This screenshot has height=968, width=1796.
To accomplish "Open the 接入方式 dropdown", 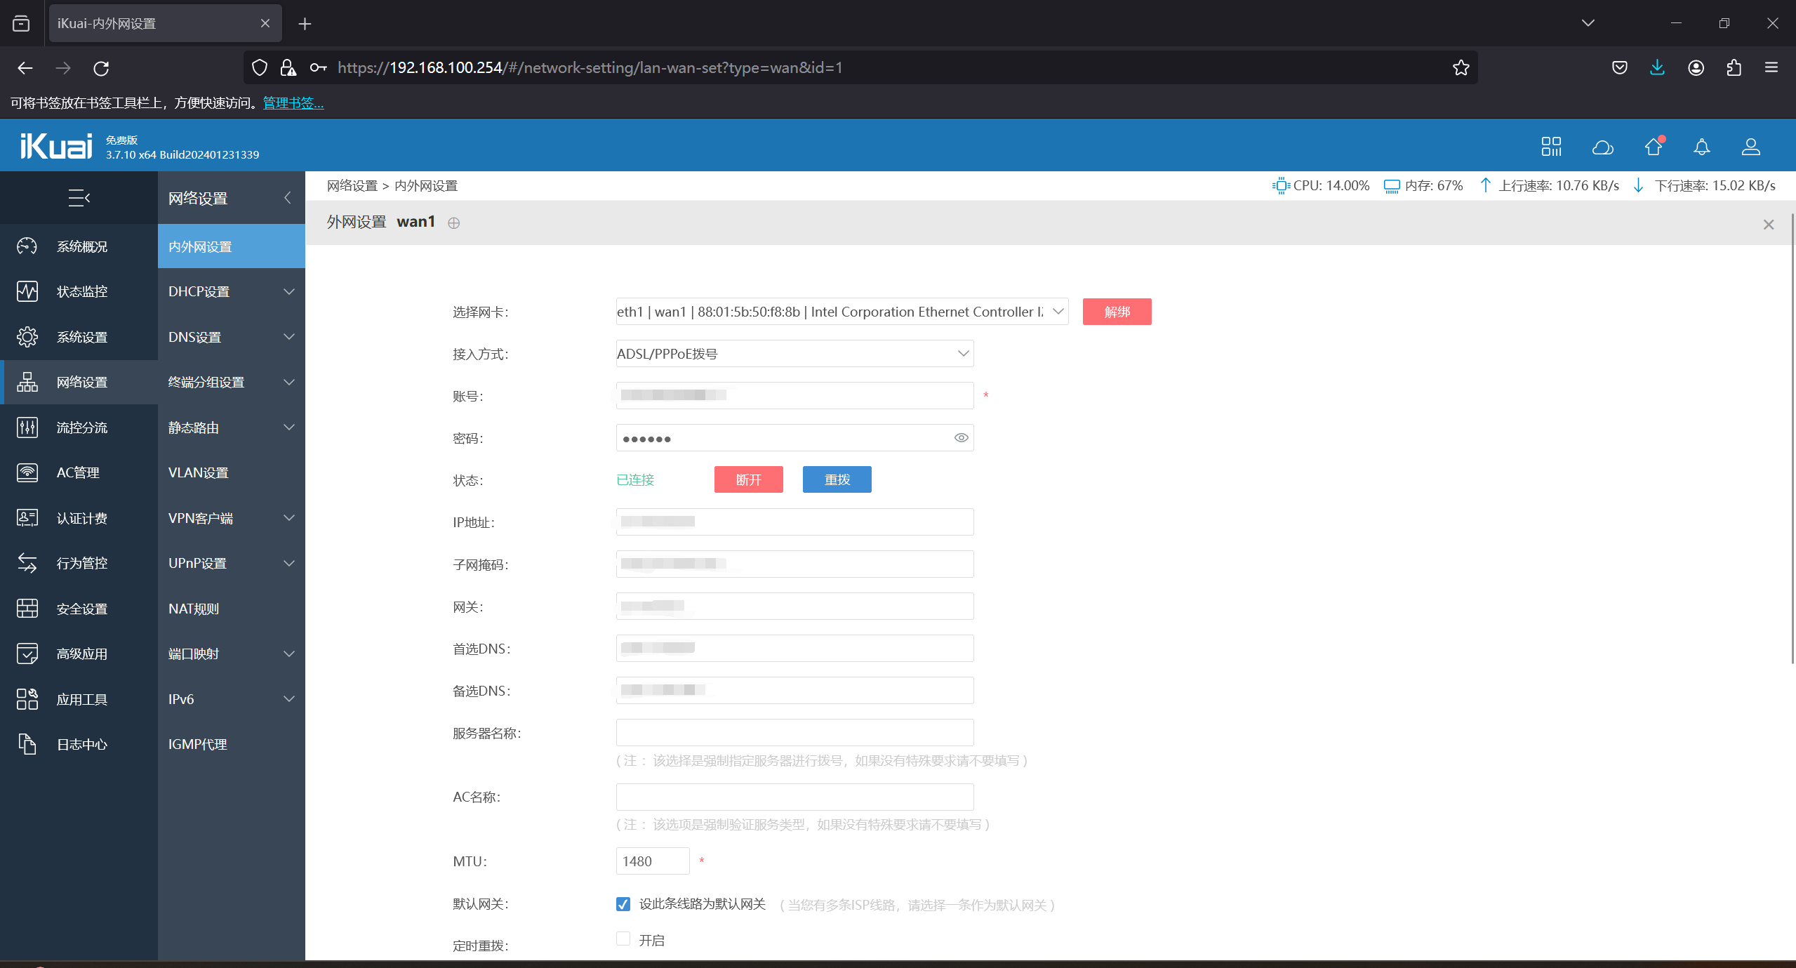I will click(x=794, y=353).
